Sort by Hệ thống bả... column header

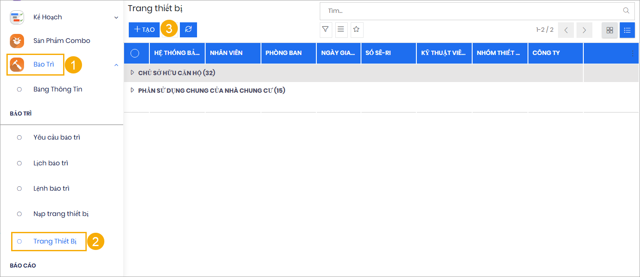[177, 53]
